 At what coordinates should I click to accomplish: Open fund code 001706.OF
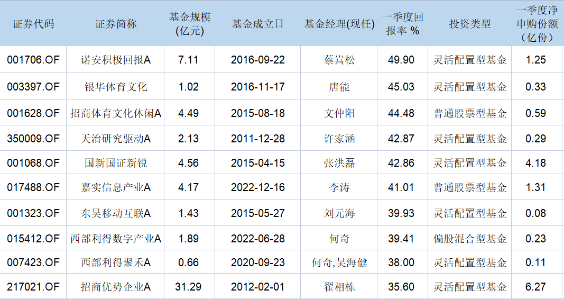click(x=33, y=60)
